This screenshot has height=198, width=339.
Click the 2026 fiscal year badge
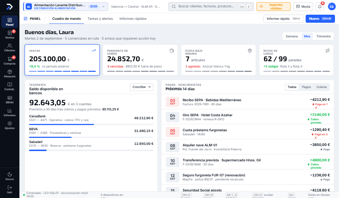(x=94, y=7)
